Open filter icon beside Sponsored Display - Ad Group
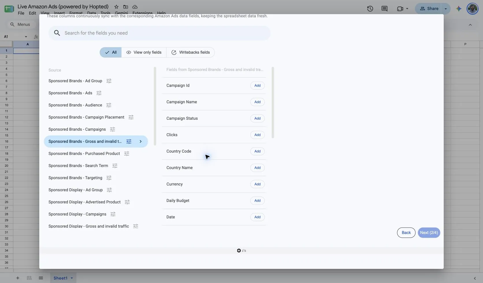The image size is (483, 283). click(x=109, y=190)
